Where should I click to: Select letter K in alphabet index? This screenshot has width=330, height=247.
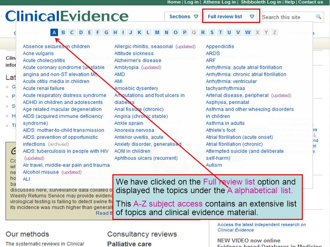pyautogui.click(x=139, y=33)
